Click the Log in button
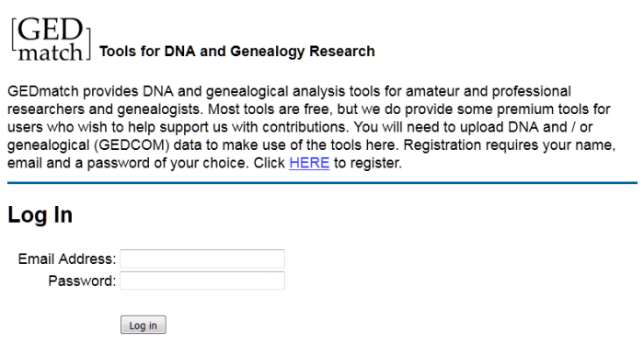 (144, 325)
